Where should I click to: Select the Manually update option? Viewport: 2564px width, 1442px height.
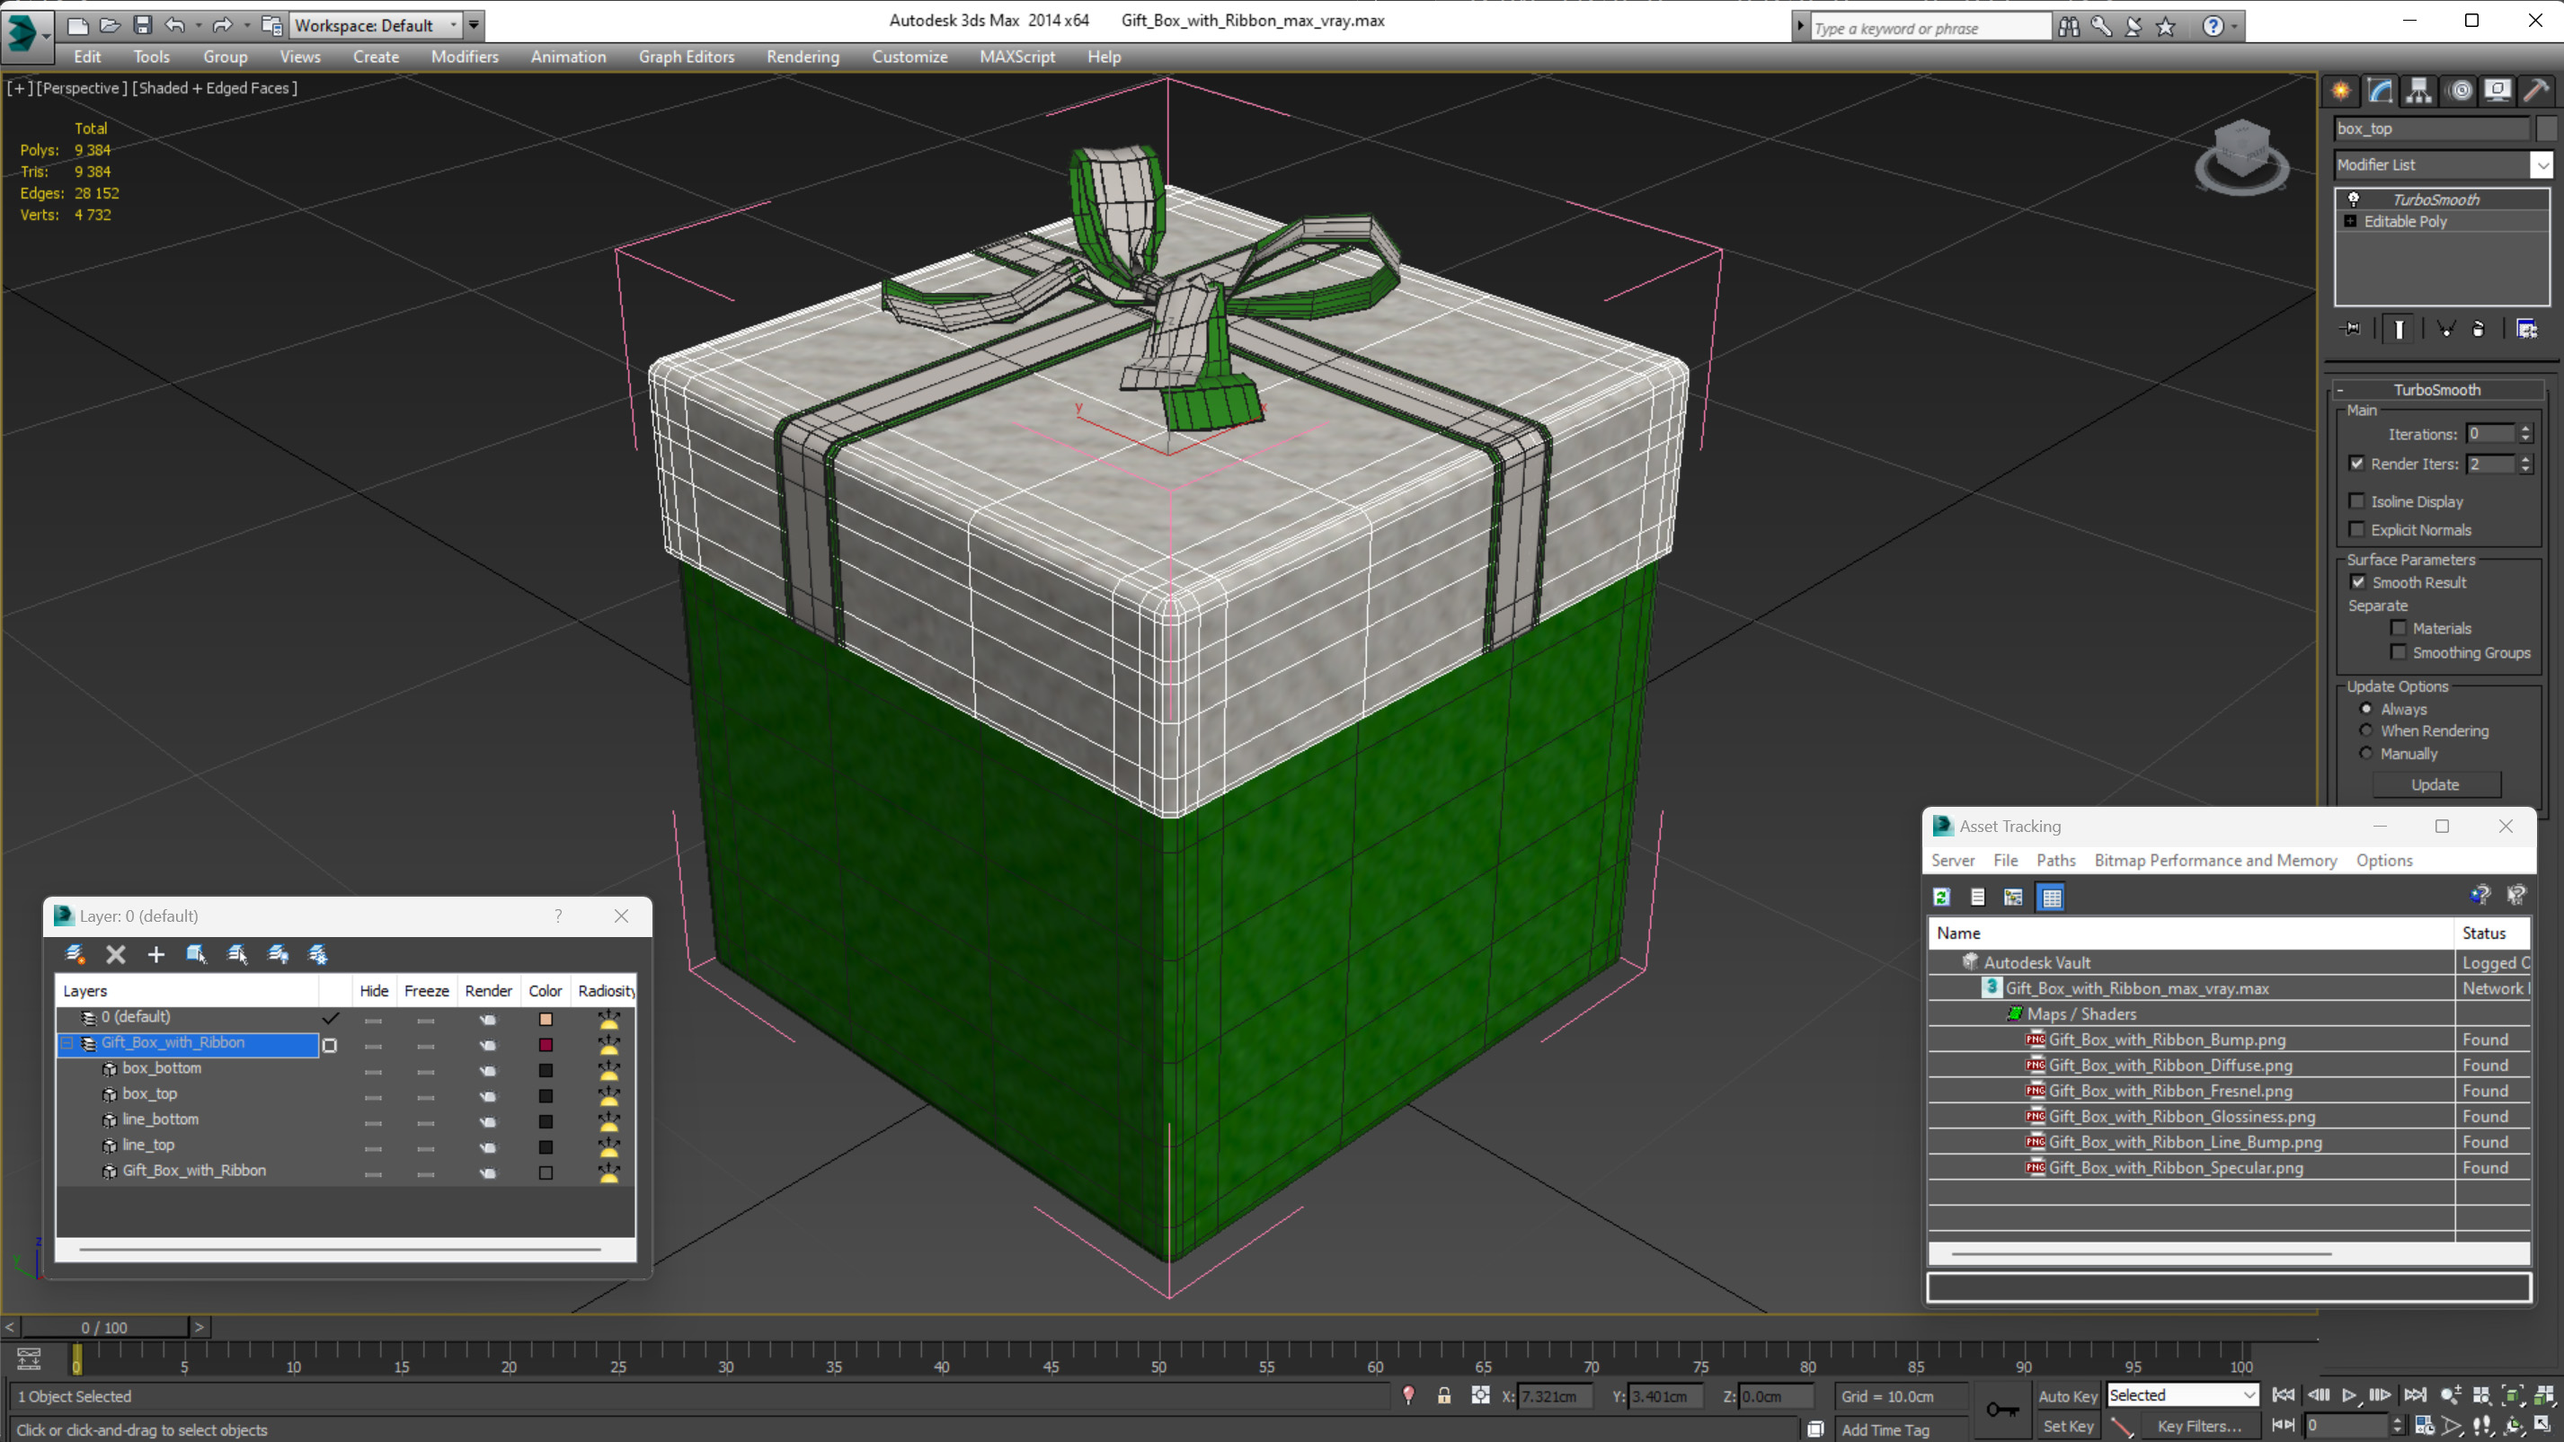(2366, 753)
